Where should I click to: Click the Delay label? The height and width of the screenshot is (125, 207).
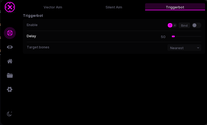(31, 36)
